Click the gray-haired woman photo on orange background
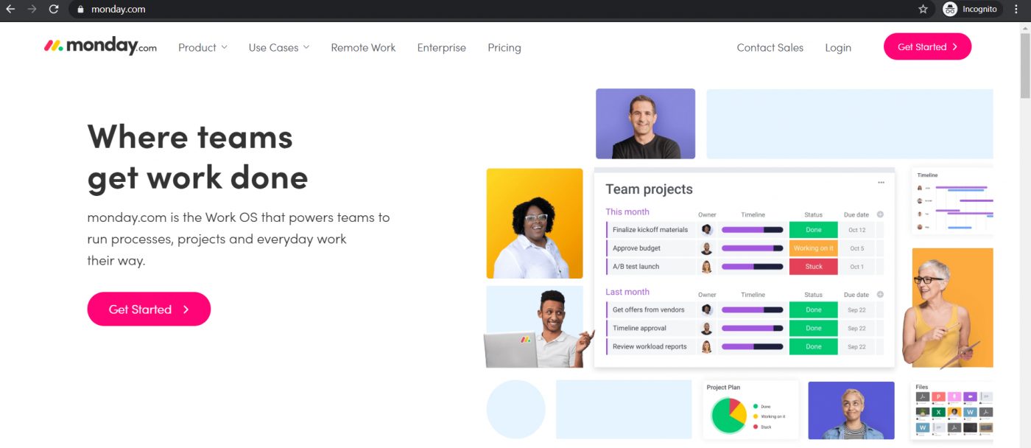The height and width of the screenshot is (448, 1031). tap(948, 308)
